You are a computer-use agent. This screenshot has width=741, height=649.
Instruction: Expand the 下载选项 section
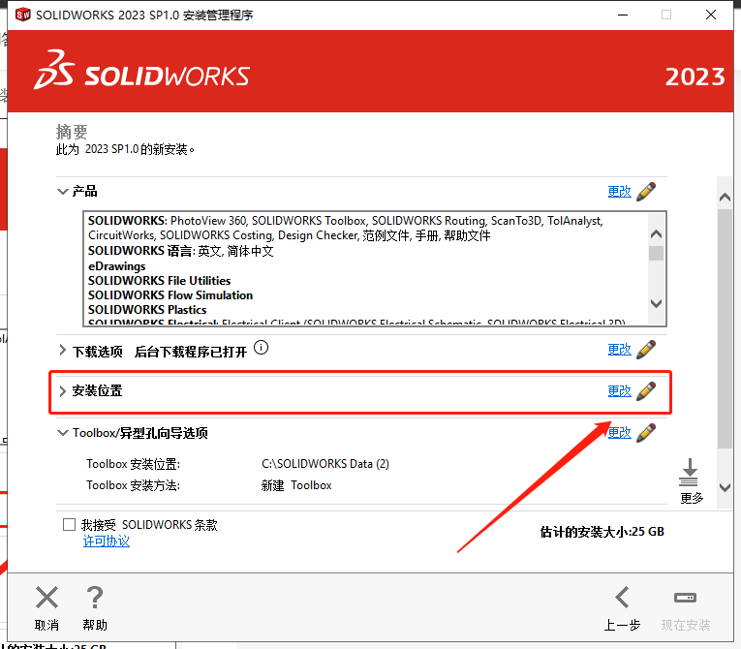pyautogui.click(x=63, y=351)
